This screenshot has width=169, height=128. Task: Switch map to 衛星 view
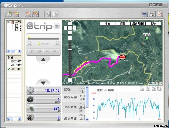tap(123, 23)
